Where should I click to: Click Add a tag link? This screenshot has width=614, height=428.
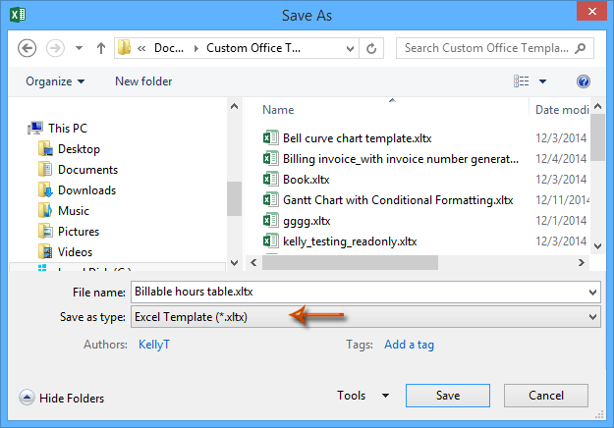point(409,345)
